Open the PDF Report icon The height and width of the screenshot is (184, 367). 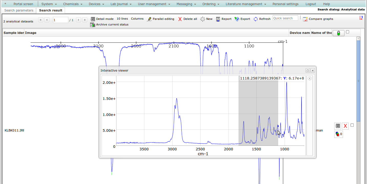click(218, 19)
